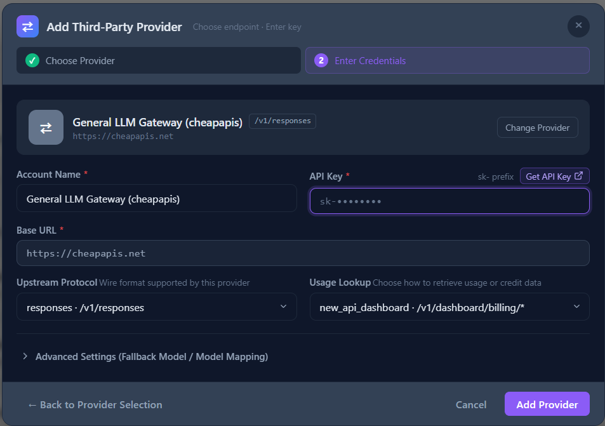Click the step number 2 badge
This screenshot has width=605, height=426.
[321, 60]
